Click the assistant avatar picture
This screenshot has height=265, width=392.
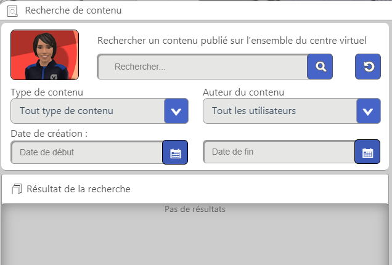(x=45, y=55)
